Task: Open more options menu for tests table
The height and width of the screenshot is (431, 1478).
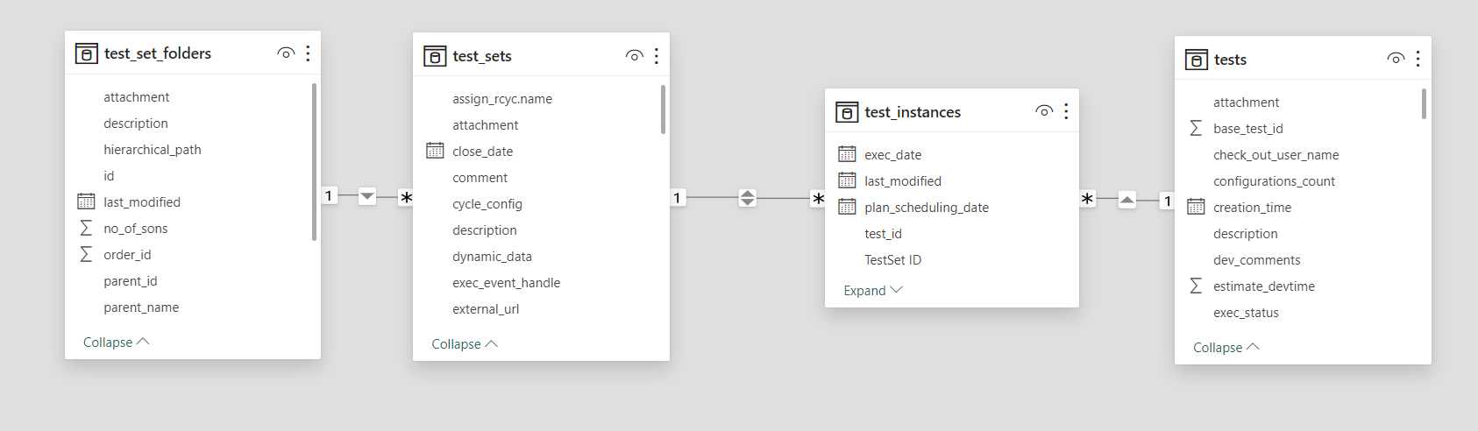Action: pos(1418,59)
